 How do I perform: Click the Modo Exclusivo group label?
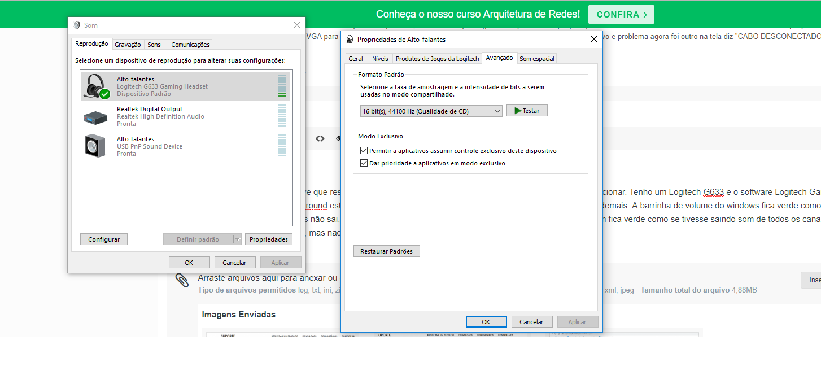(381, 137)
